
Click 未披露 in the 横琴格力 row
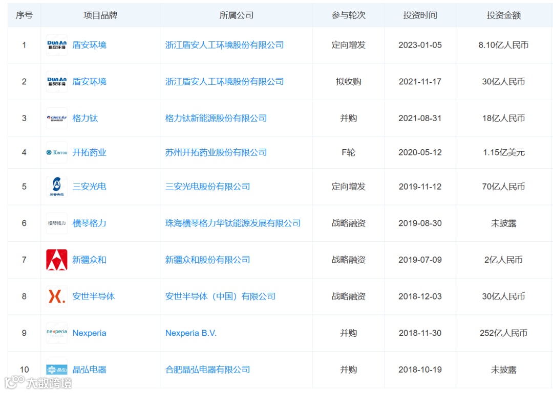click(x=504, y=223)
